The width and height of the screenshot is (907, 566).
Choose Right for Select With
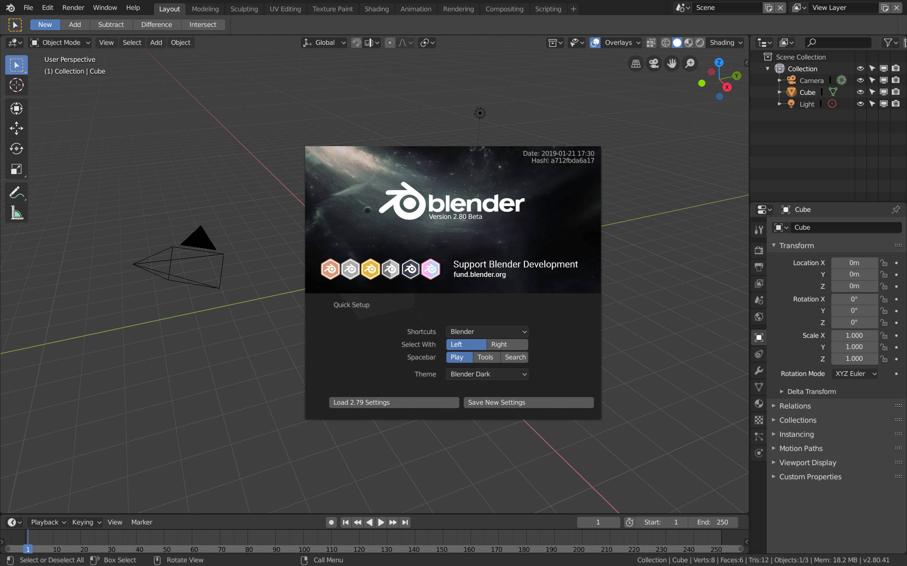pyautogui.click(x=507, y=344)
